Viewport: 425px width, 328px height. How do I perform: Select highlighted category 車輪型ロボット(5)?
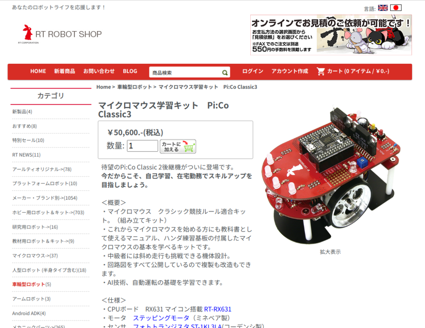tap(32, 284)
